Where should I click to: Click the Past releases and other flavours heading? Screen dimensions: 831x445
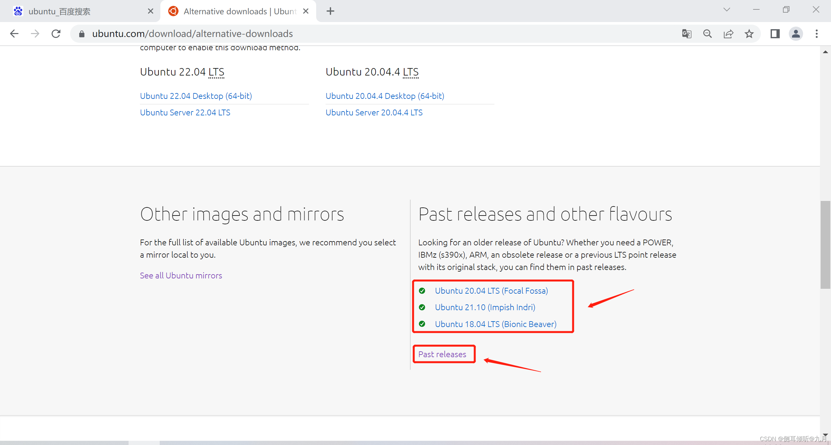tap(545, 214)
